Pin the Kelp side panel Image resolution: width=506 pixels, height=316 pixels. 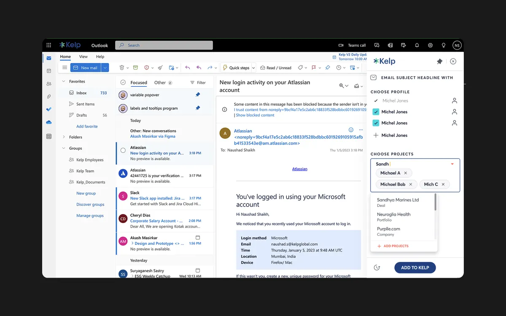click(439, 62)
